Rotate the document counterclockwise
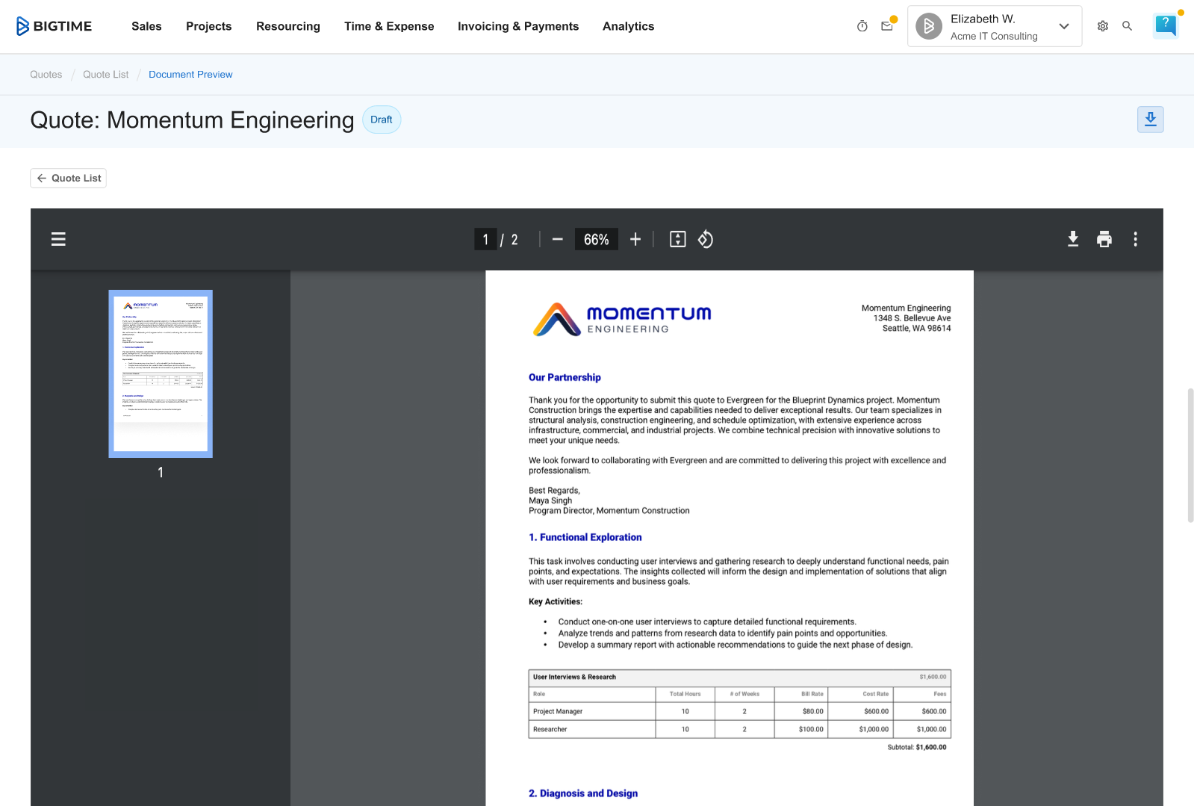The image size is (1194, 806). tap(706, 239)
